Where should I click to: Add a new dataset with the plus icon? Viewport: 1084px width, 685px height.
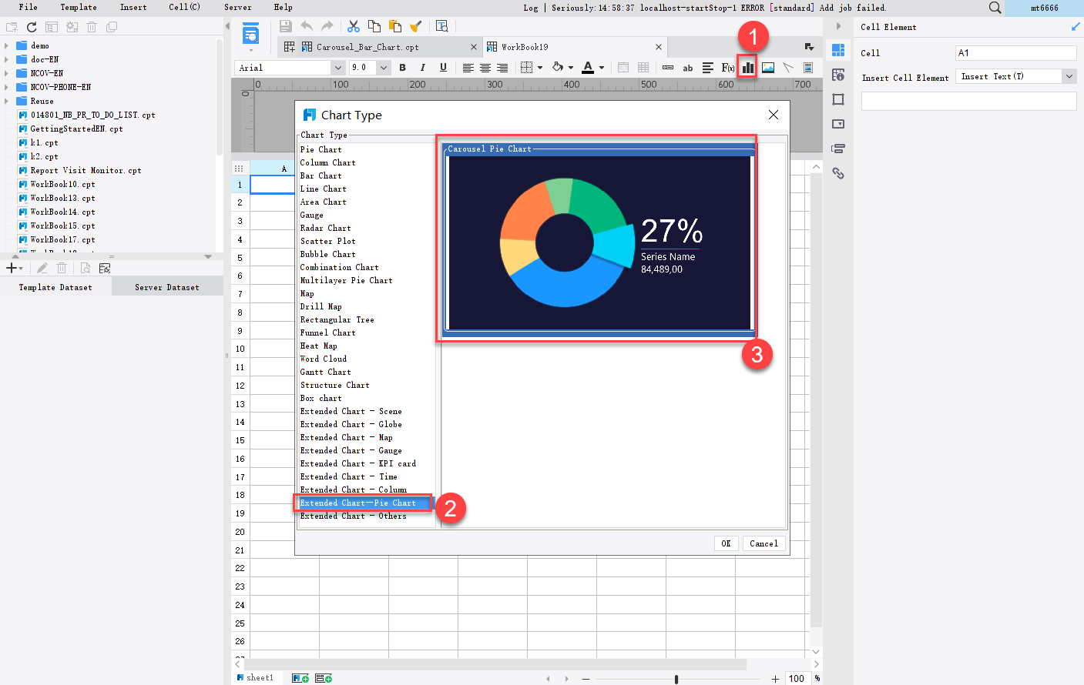(11, 267)
